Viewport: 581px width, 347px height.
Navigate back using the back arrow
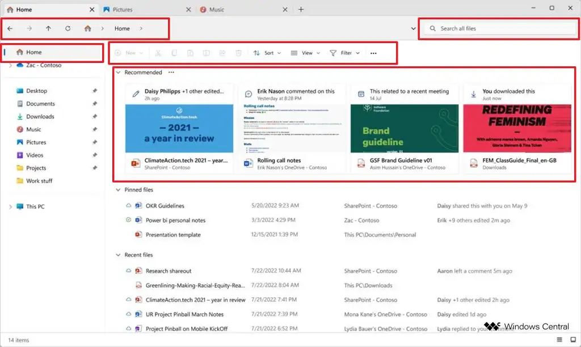tap(10, 28)
